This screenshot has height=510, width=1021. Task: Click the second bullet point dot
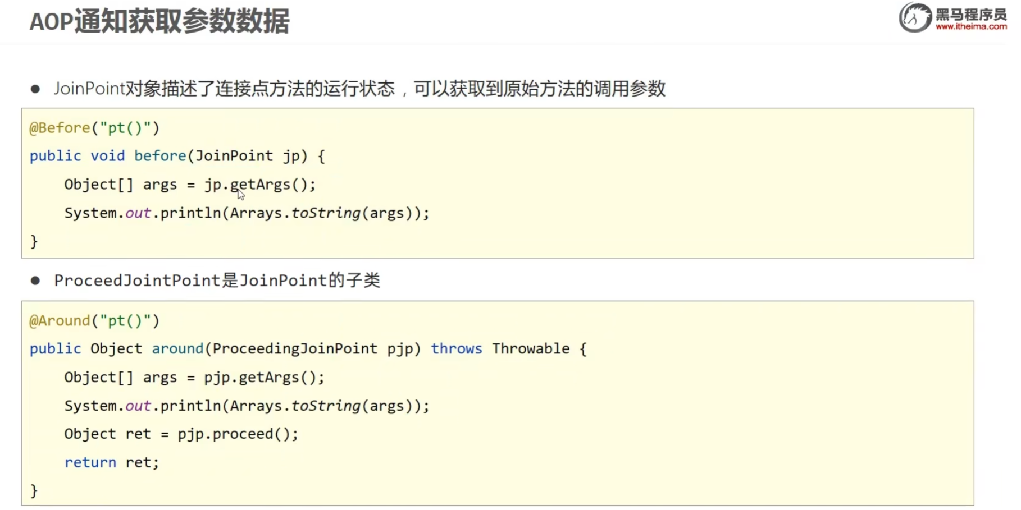(35, 281)
